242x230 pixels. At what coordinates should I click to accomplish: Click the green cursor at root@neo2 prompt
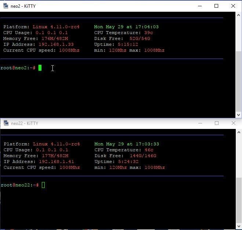click(x=40, y=68)
